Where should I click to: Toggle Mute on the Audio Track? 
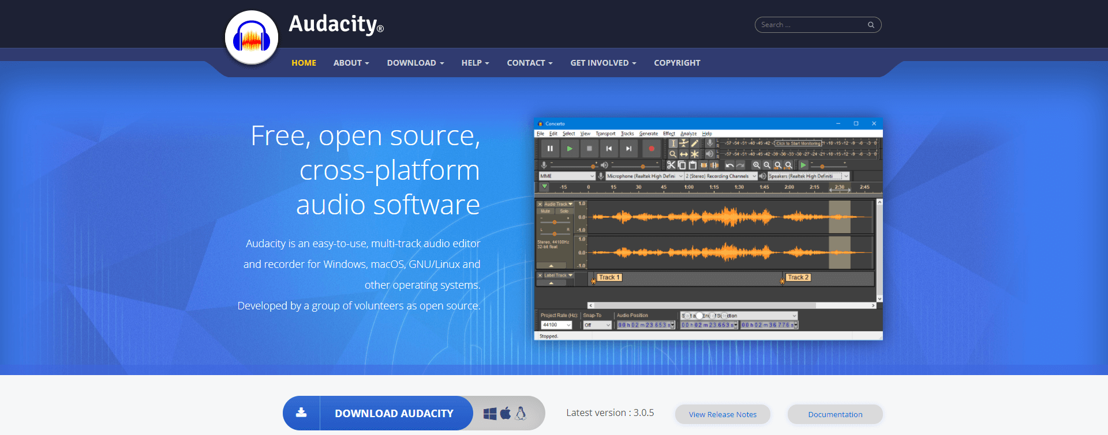(545, 211)
